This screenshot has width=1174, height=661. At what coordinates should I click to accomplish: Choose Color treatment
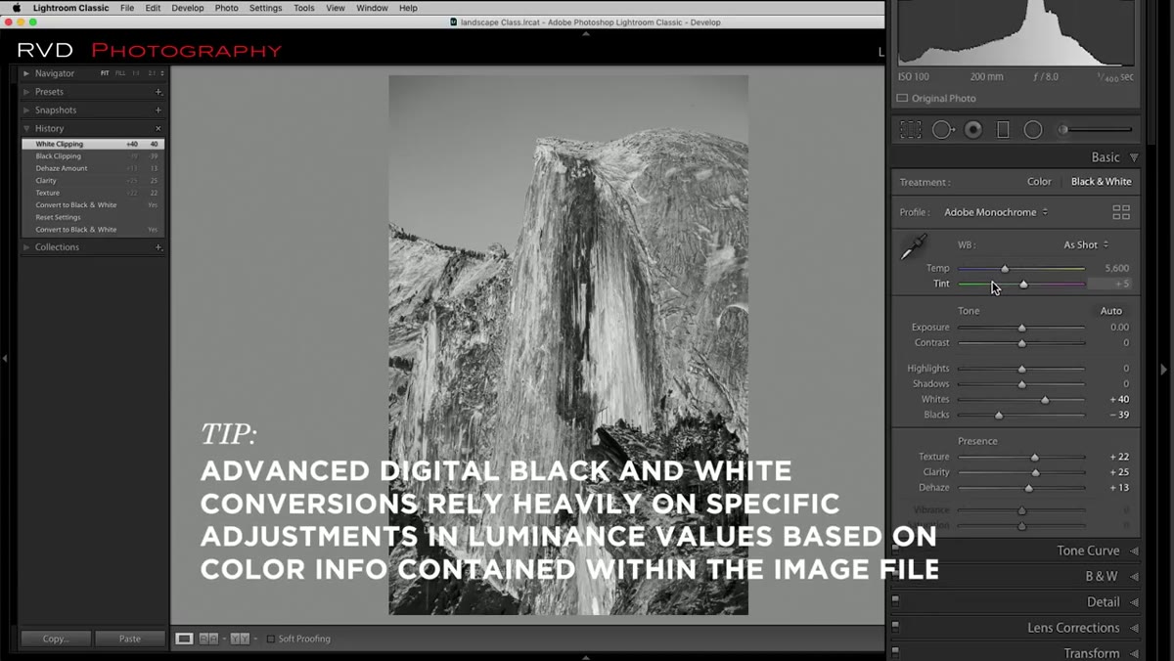1039,182
